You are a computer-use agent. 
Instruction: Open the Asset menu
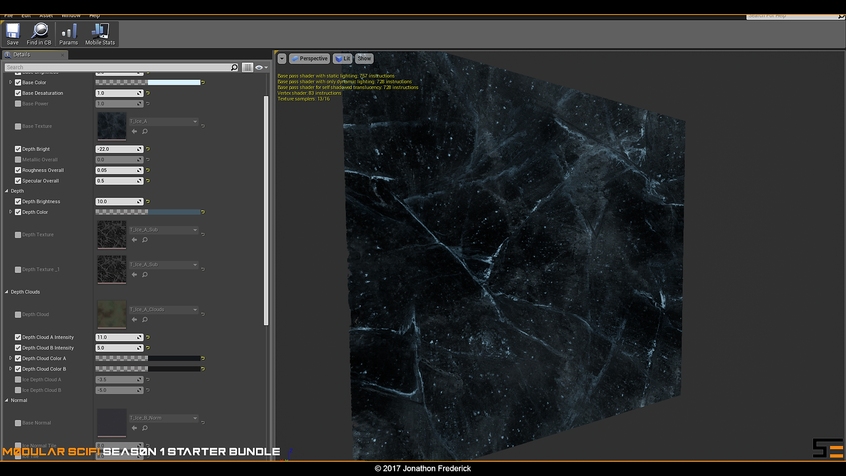point(46,16)
